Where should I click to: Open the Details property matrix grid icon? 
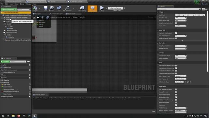pos(203,9)
